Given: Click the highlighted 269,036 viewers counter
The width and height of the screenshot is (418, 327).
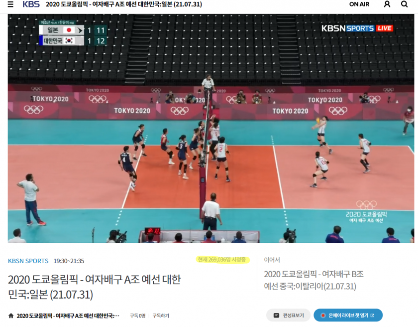Looking at the screenshot, I should (x=222, y=260).
